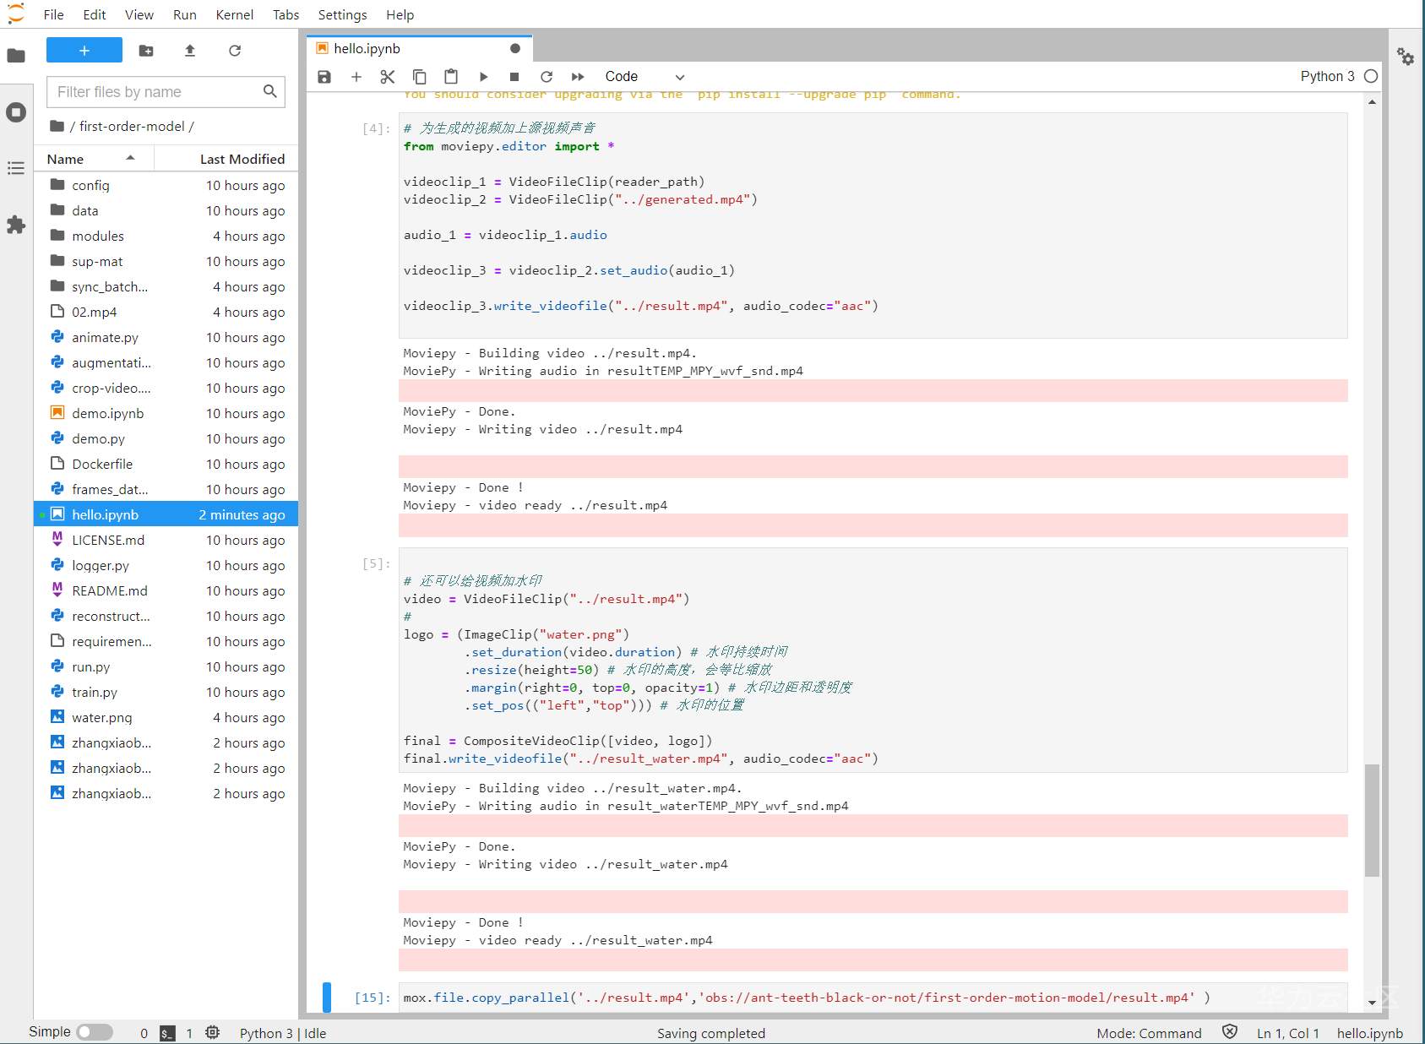
Task: Save the notebook using the toolbar disk icon
Action: click(324, 77)
